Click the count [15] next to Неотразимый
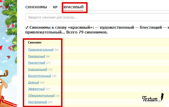 50,102
